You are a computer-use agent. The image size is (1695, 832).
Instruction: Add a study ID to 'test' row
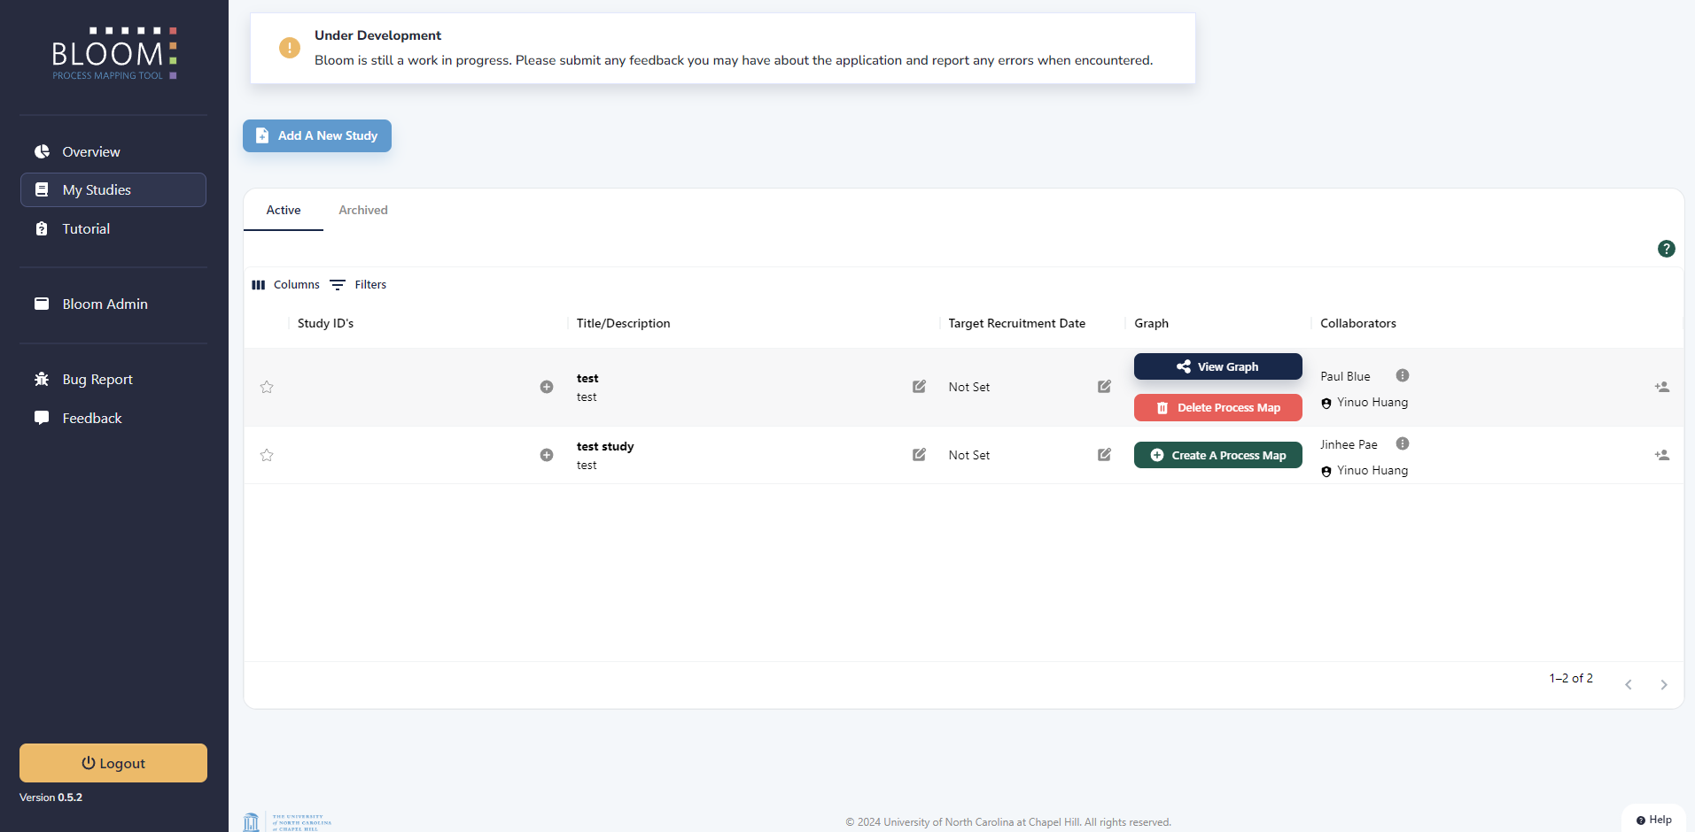[x=547, y=387]
